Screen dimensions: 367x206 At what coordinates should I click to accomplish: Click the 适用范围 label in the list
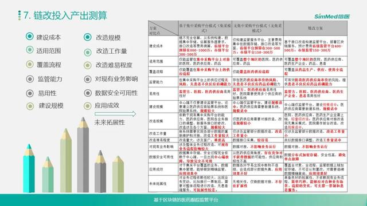(x=48, y=51)
